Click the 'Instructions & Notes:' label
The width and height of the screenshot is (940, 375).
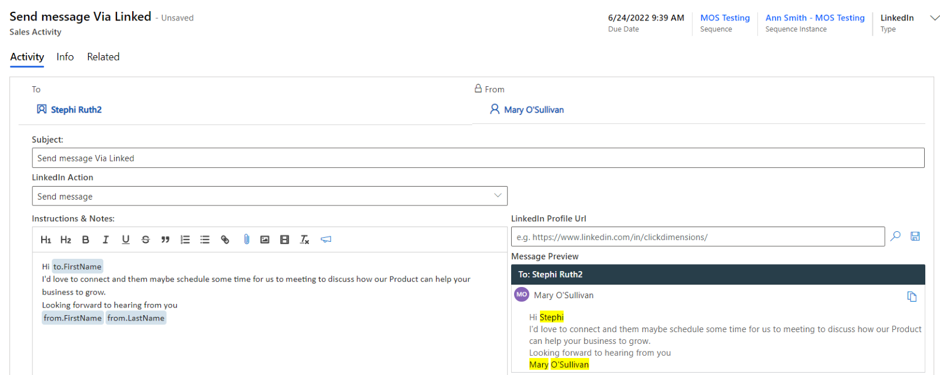click(73, 218)
